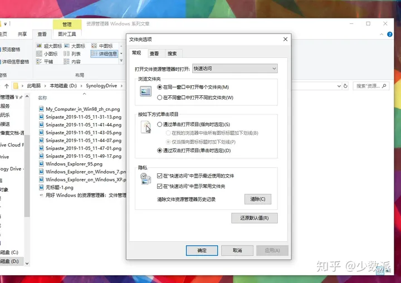401x283 pixels.
Task: Toggle 在快速访问中显示最近使用的文件 checkbox
Action: [195, 176]
